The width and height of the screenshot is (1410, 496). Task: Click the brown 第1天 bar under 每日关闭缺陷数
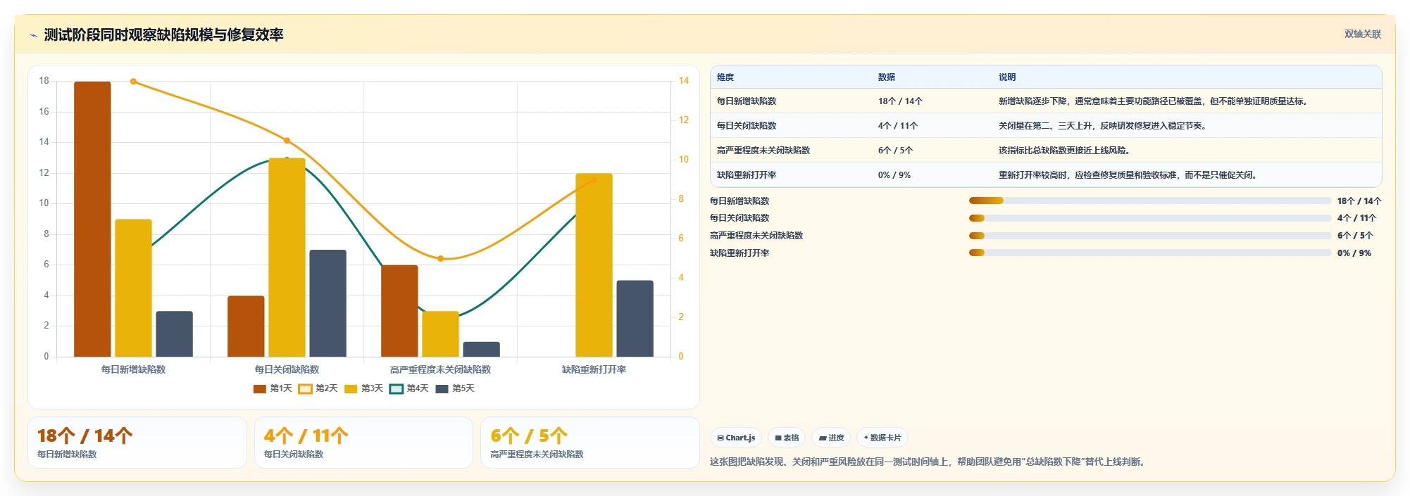tap(246, 326)
